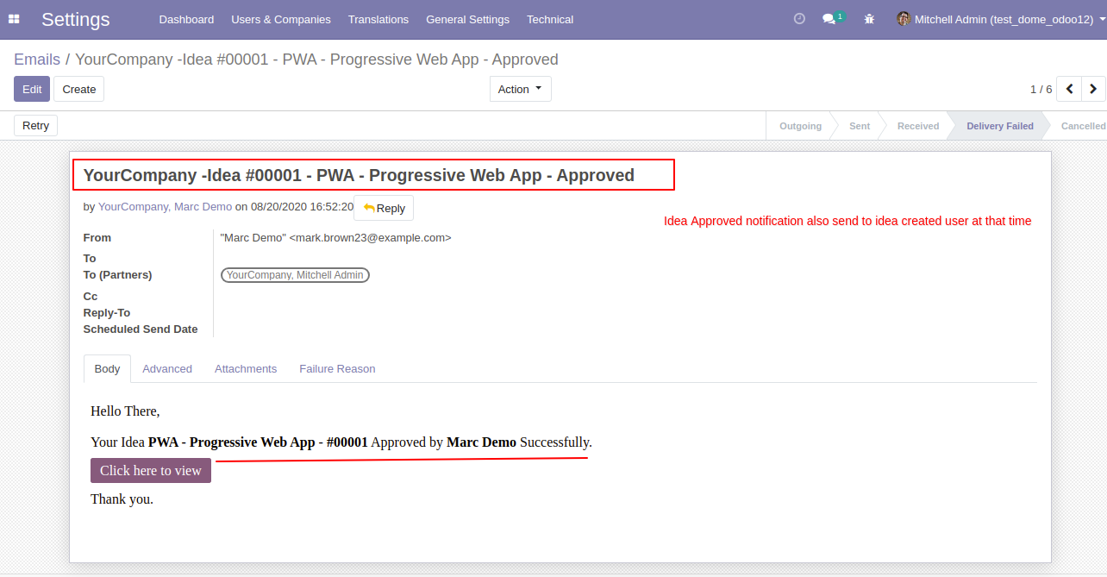Image resolution: width=1107 pixels, height=577 pixels.
Task: Follow the Emails breadcrumb link
Action: pyautogui.click(x=37, y=60)
